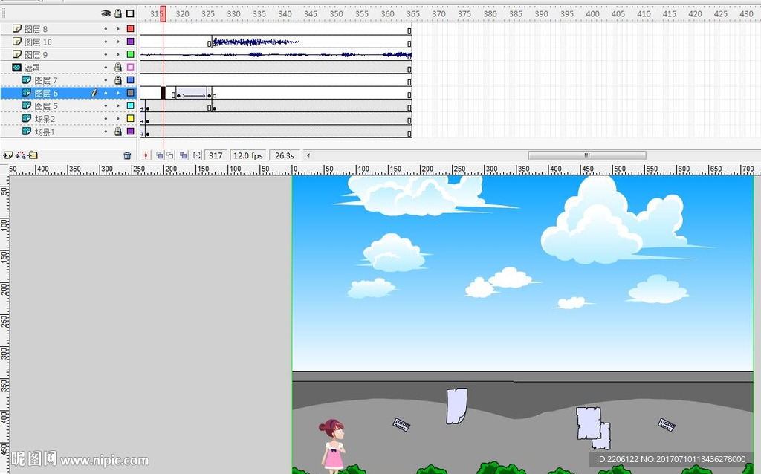The height and width of the screenshot is (474, 761).
Task: Add a motion guide layer
Action: coord(20,155)
